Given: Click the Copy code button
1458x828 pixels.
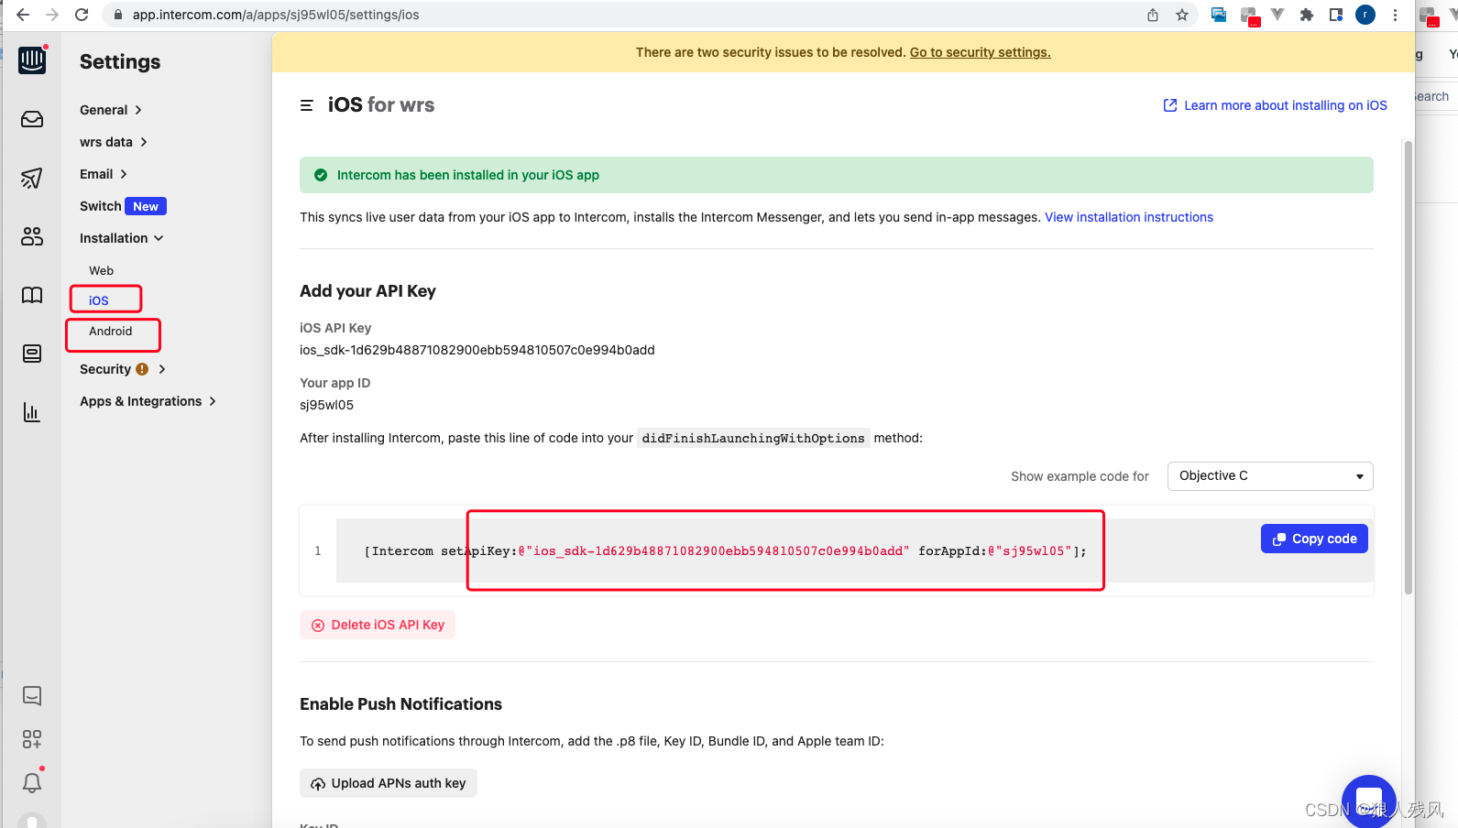Looking at the screenshot, I should [1314, 539].
